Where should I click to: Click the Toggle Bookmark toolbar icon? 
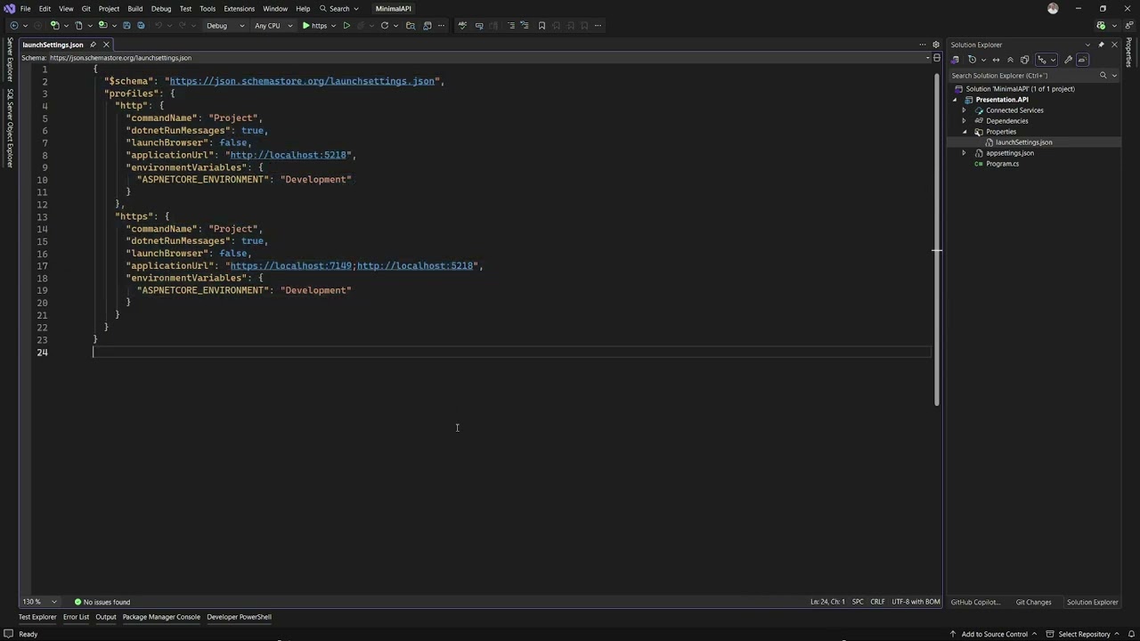[x=541, y=26]
